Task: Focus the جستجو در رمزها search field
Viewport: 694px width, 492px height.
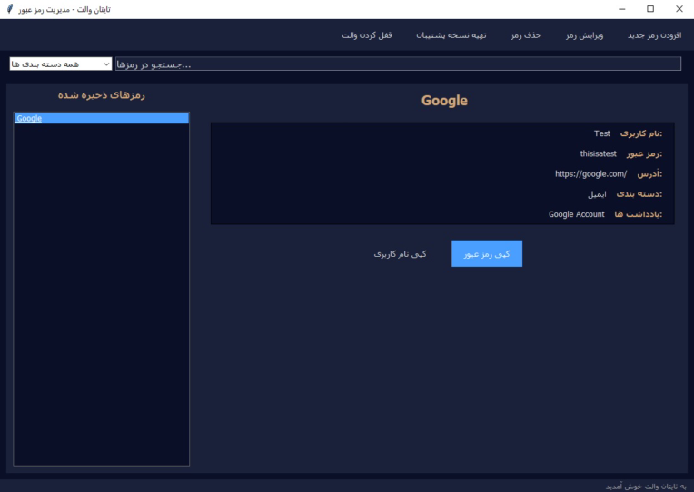Action: pyautogui.click(x=398, y=64)
